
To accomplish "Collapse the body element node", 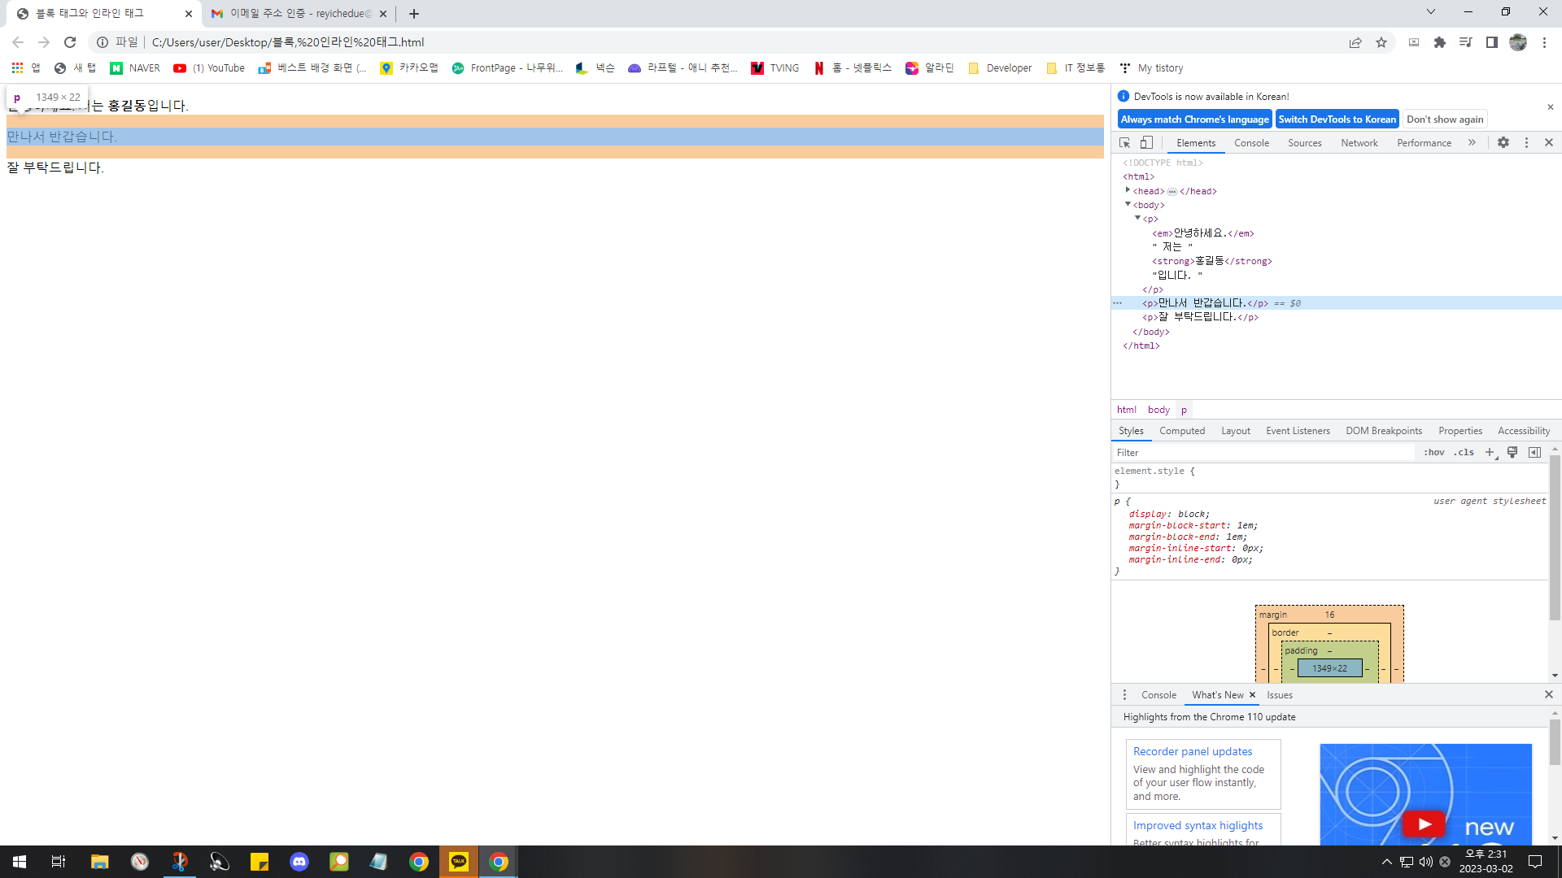I will click(x=1128, y=204).
